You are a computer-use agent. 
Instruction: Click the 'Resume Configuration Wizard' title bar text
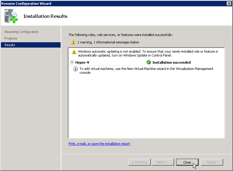26,4
